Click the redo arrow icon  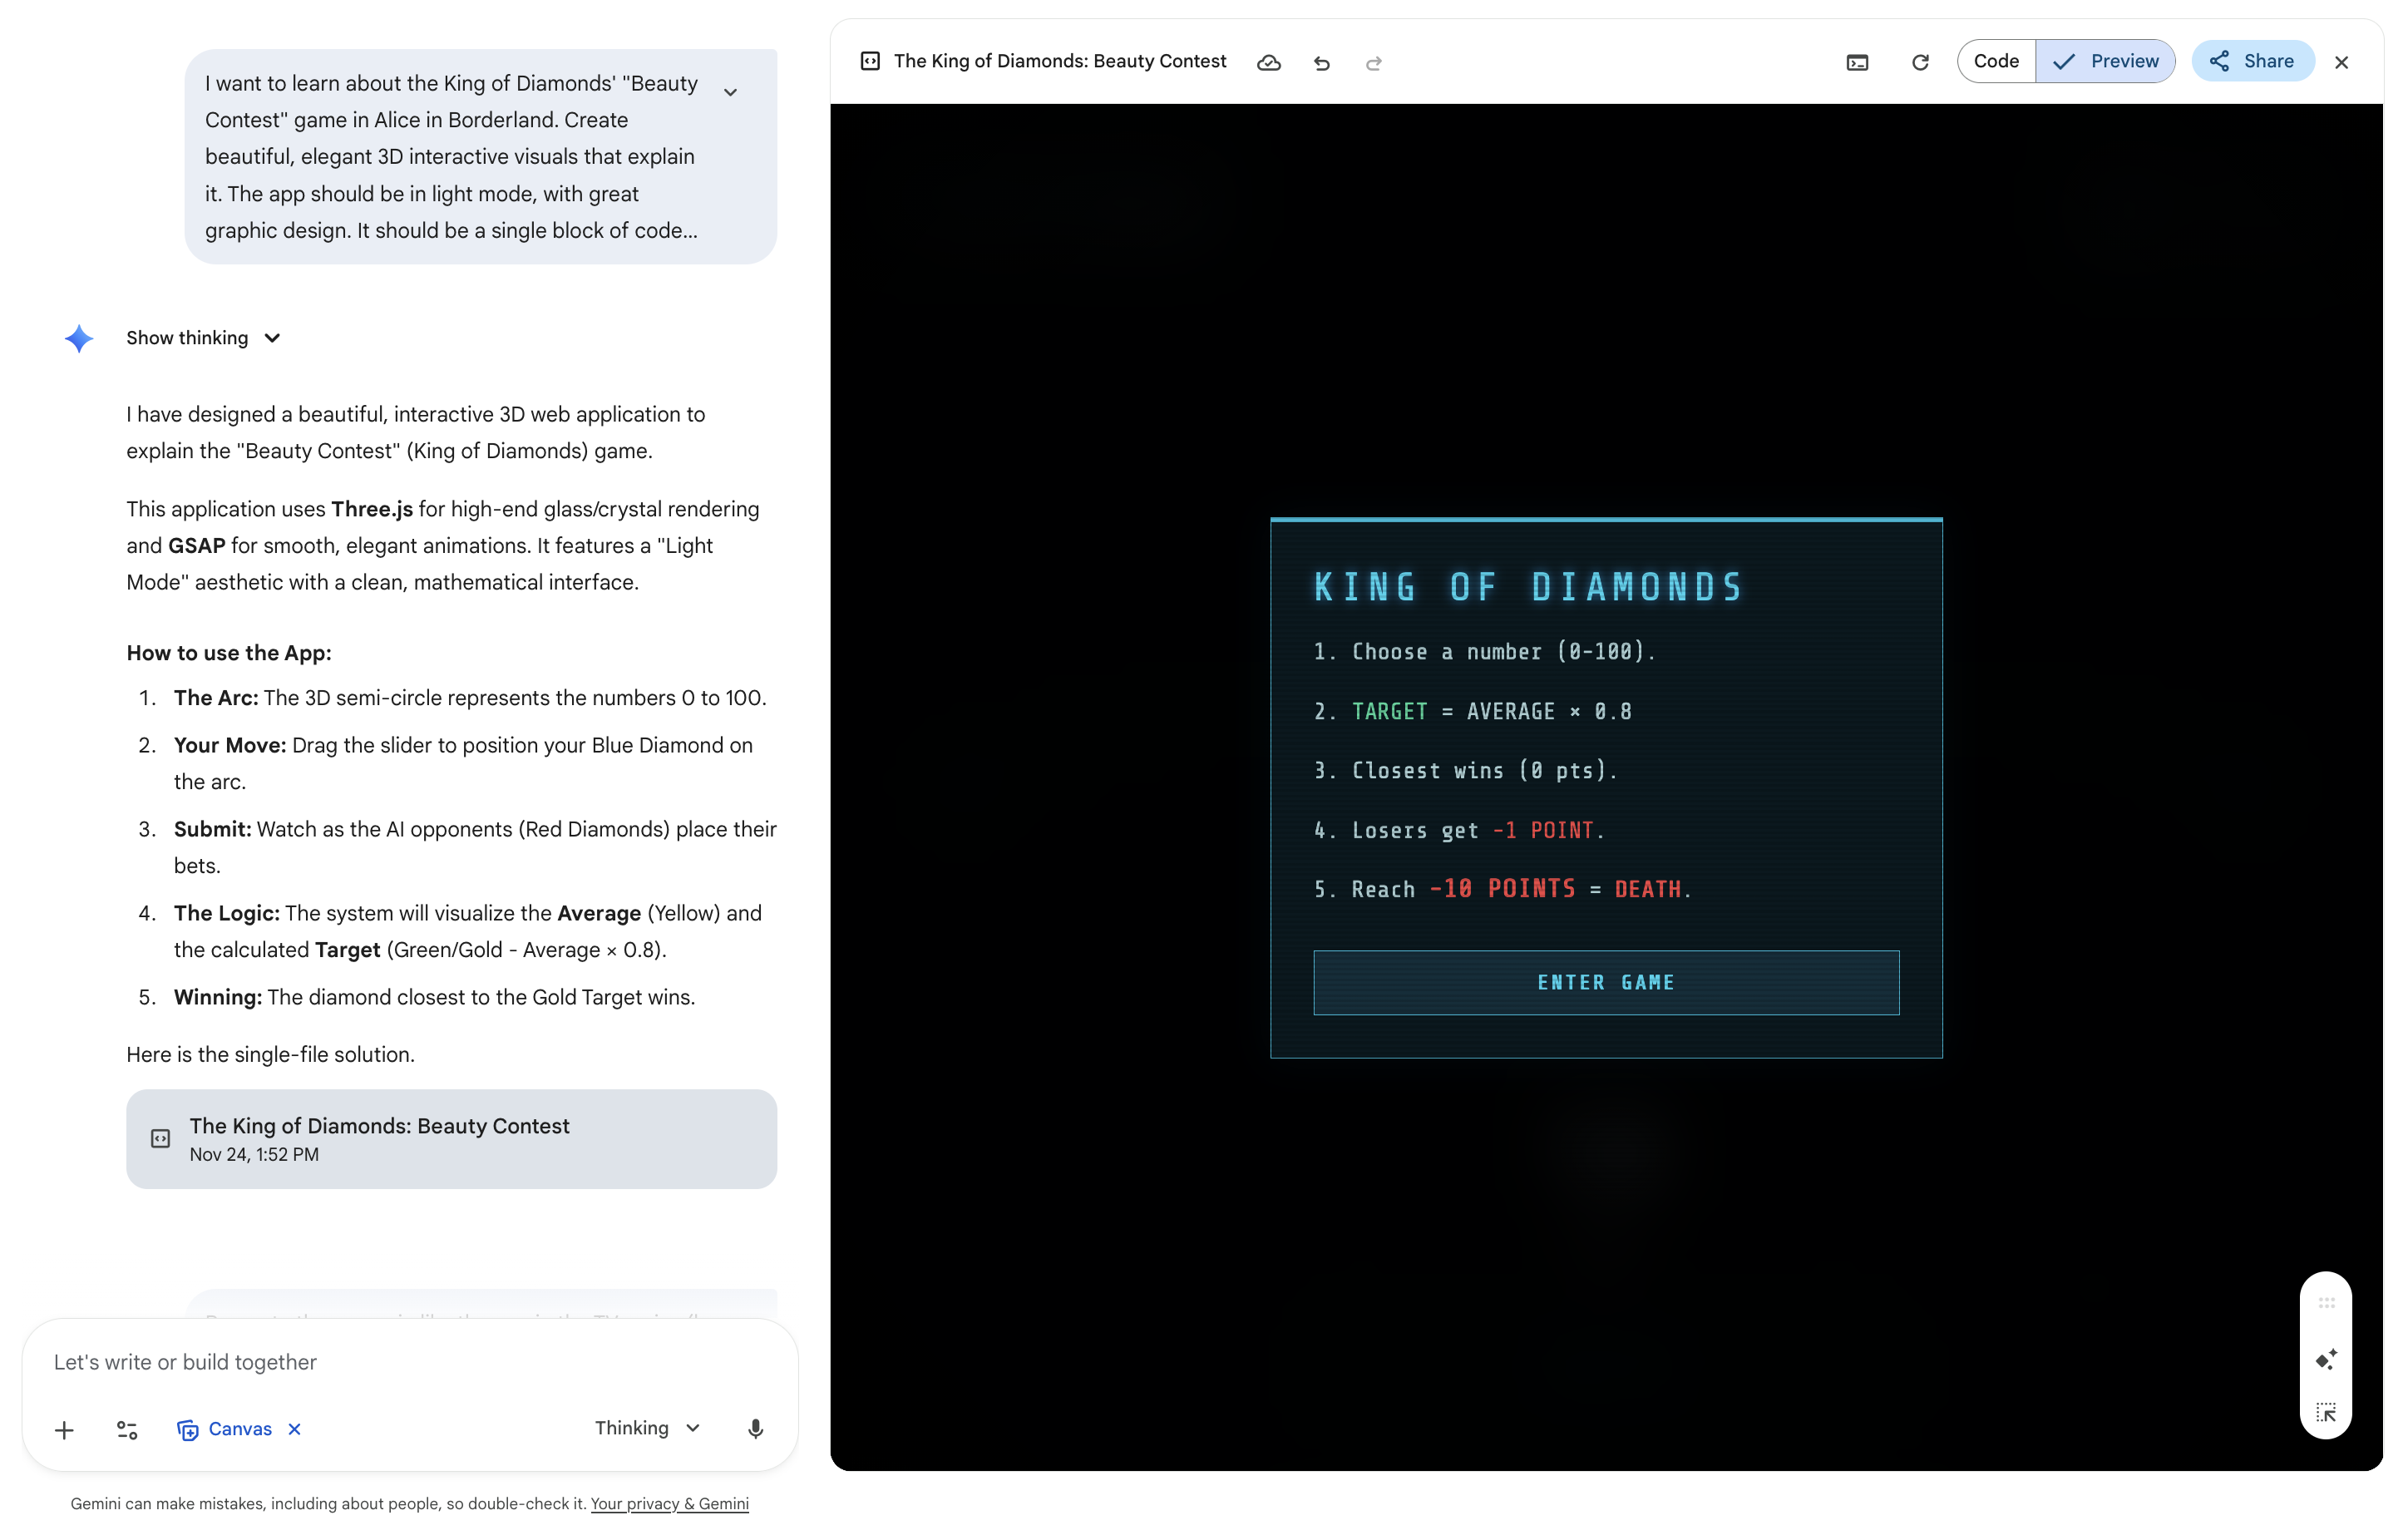click(1373, 63)
